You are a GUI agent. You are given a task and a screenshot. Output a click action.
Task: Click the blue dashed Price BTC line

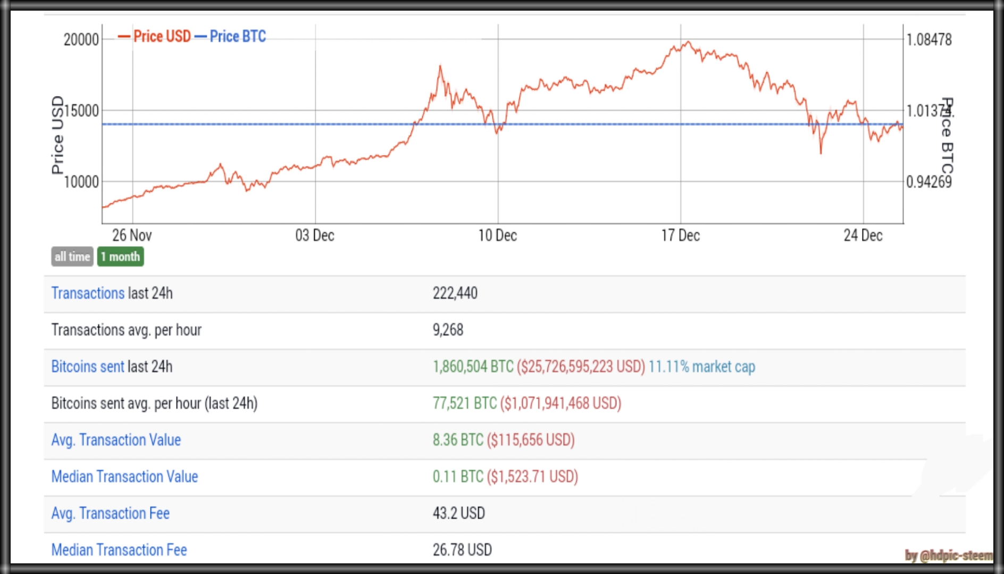[x=503, y=124]
